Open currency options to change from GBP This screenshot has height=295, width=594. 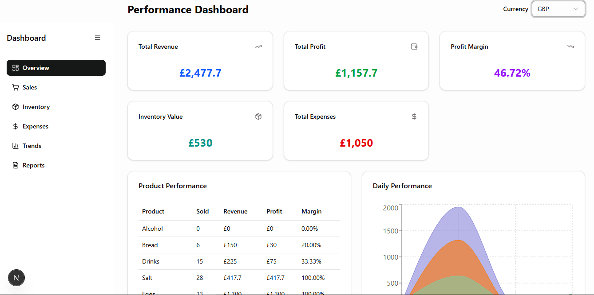pos(558,9)
